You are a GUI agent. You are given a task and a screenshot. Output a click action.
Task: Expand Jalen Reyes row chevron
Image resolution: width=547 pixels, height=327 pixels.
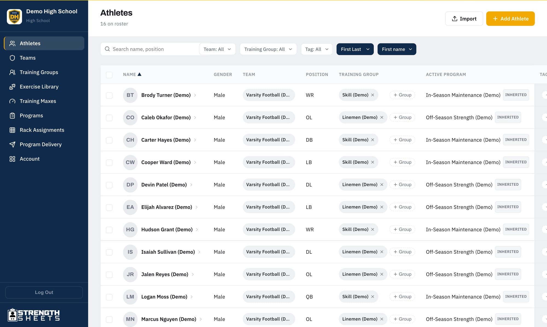193,274
